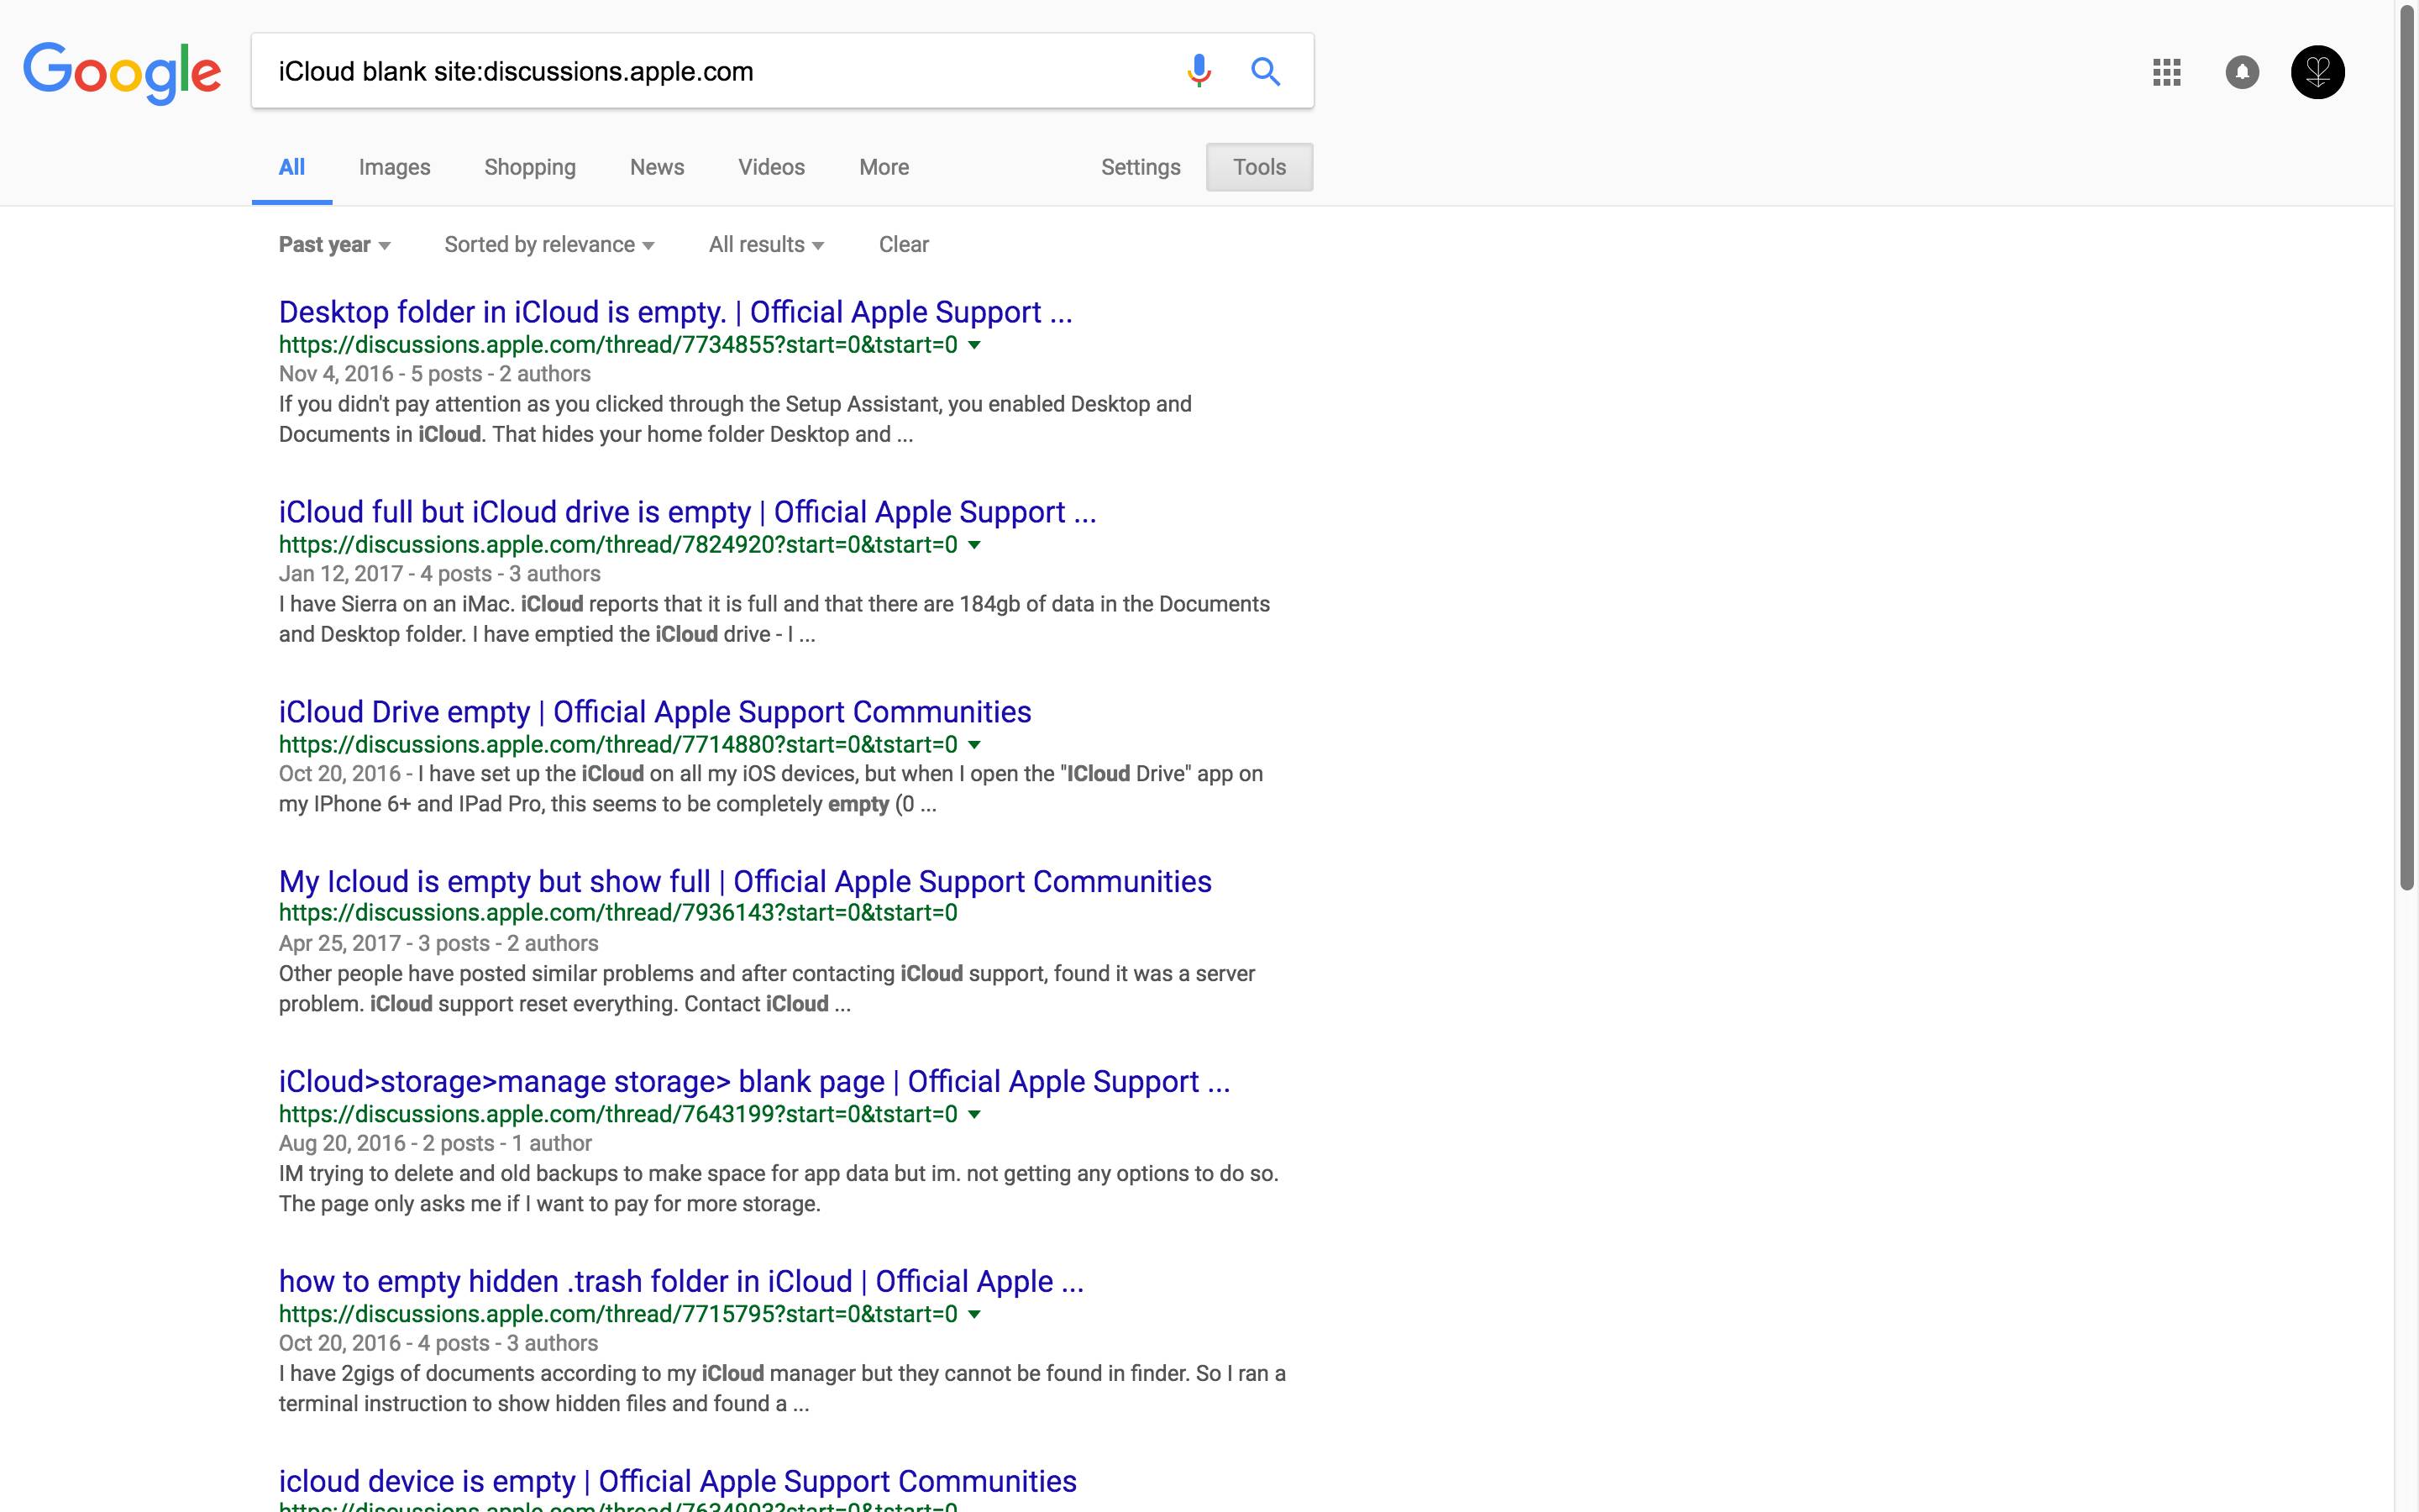2419x1512 pixels.
Task: Open the All results dropdown
Action: tap(766, 245)
